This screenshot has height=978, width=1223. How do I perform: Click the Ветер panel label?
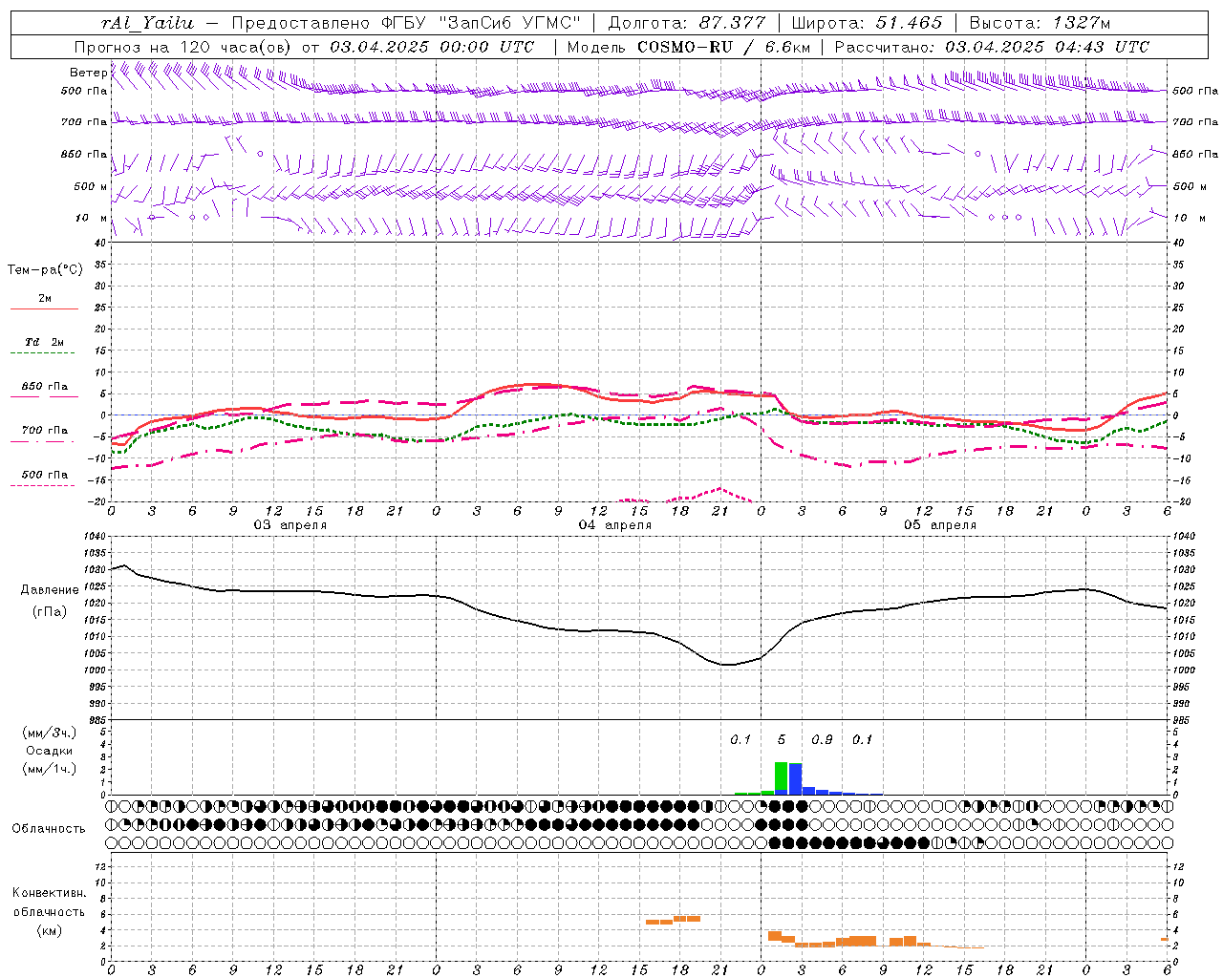[x=88, y=73]
